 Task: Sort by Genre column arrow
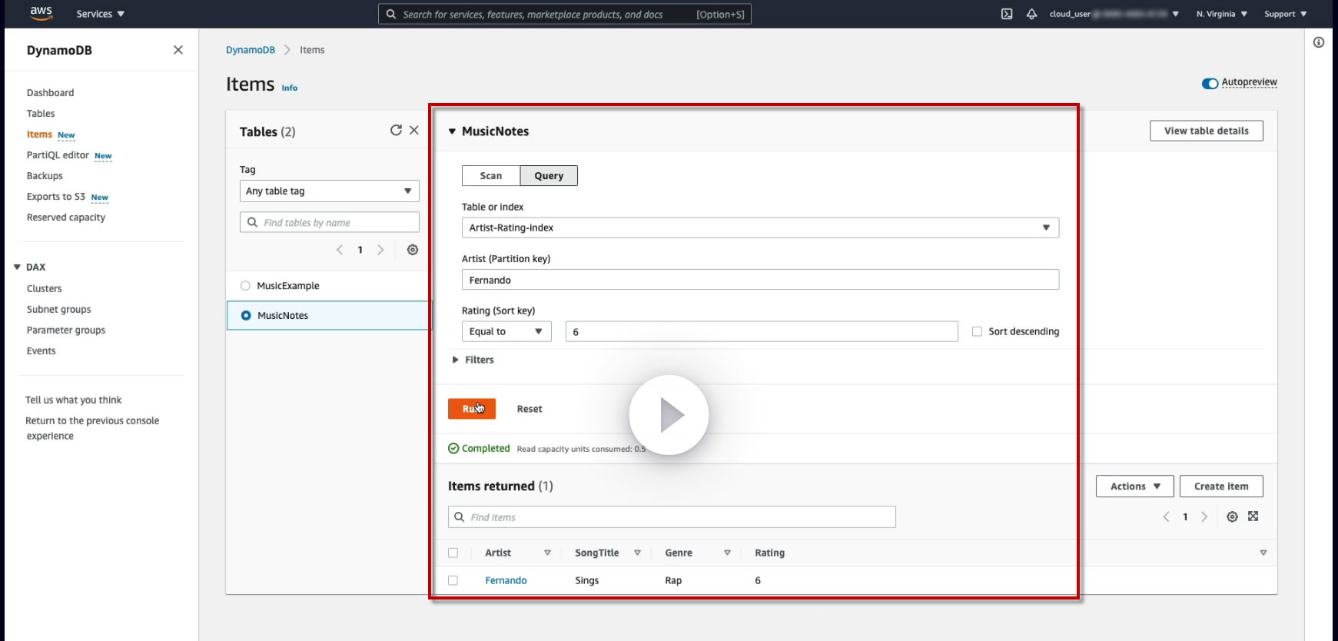pyautogui.click(x=727, y=553)
